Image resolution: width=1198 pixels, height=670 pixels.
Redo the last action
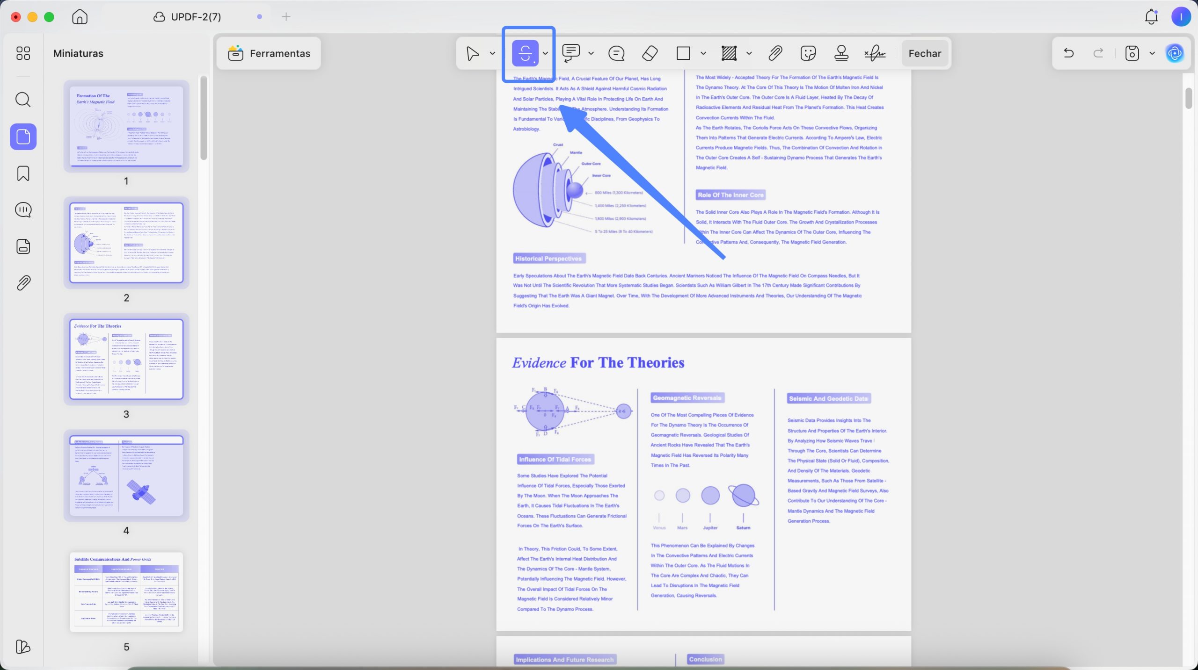(1098, 53)
